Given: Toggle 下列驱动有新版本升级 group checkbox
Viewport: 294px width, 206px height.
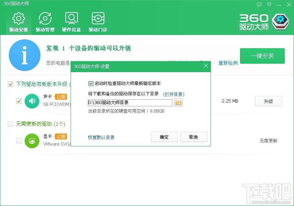Looking at the screenshot, I should click(11, 84).
